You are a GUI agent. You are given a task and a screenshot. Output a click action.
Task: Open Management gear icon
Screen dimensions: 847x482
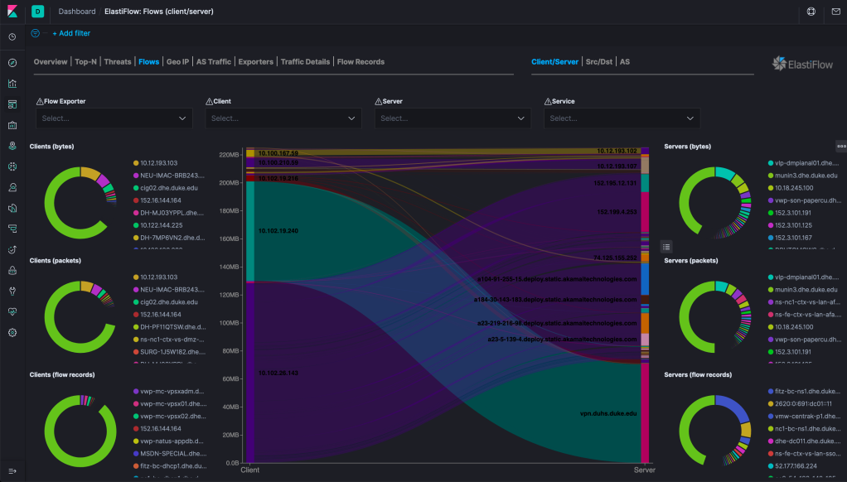point(12,333)
